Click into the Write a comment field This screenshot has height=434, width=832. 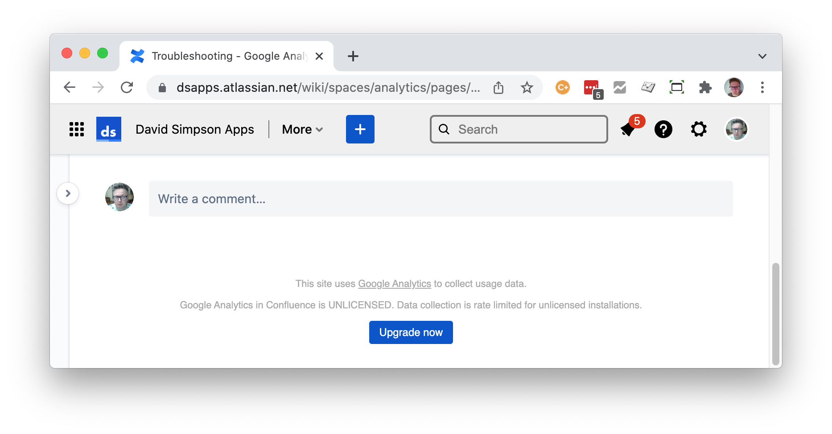(x=441, y=199)
